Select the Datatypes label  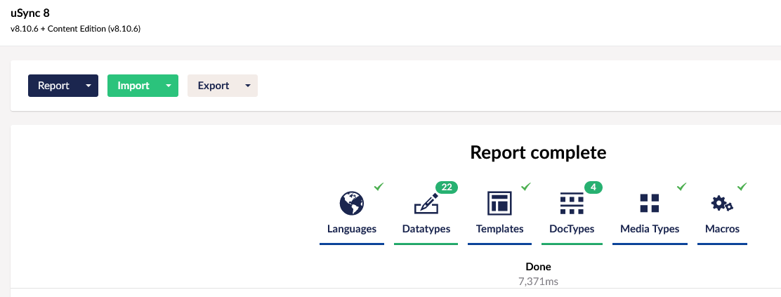(x=426, y=229)
